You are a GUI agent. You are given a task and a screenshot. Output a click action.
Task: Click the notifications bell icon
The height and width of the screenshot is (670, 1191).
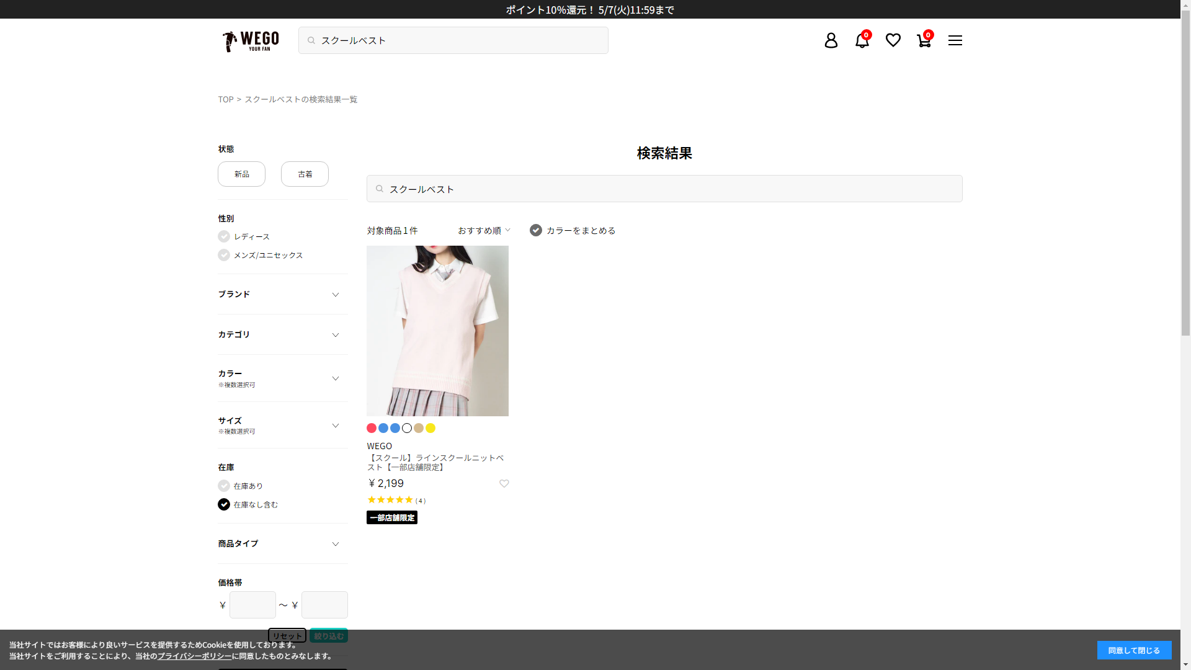point(862,40)
